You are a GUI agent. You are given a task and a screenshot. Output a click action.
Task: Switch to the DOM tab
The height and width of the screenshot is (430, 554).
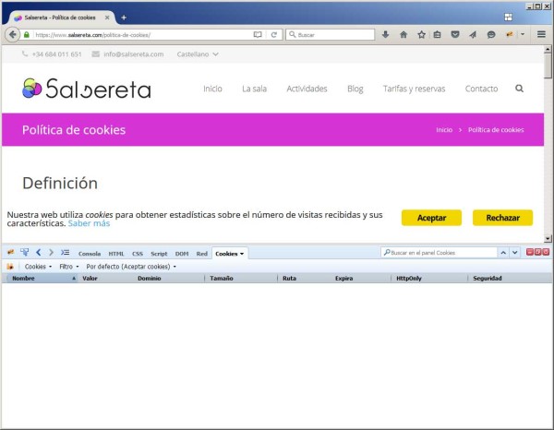pos(182,254)
